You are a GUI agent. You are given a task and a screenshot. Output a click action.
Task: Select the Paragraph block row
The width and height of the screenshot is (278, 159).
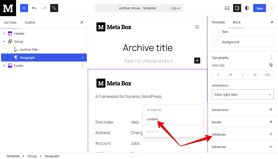coord(44,57)
